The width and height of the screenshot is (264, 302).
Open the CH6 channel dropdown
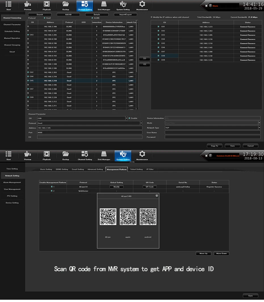[126, 118]
